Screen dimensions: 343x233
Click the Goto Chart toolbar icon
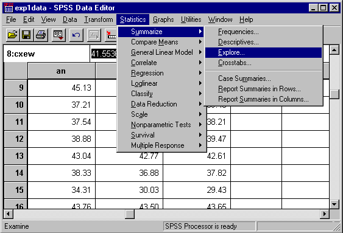(94, 35)
